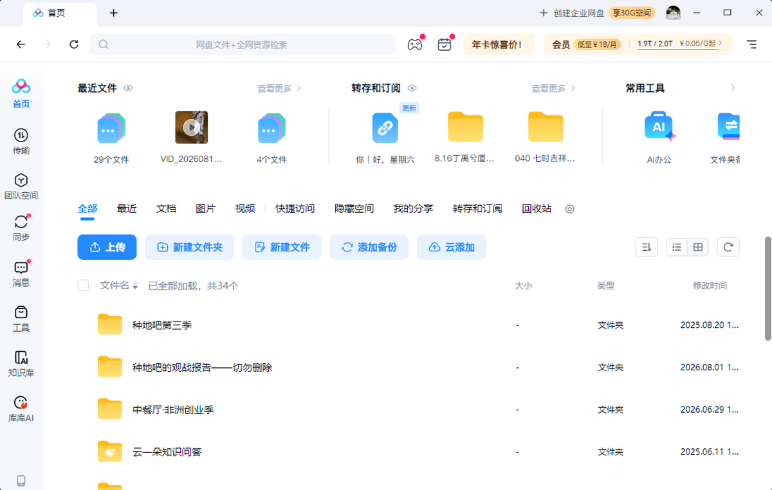772x490 pixels.
Task: Open new tab with plus icon
Action: point(114,13)
